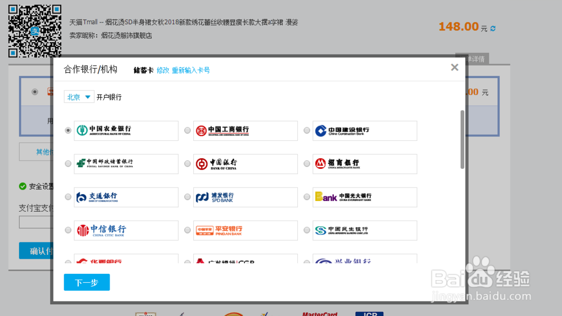Click the refresh icon beside 148.00 元
The width and height of the screenshot is (562, 316).
[x=493, y=28]
